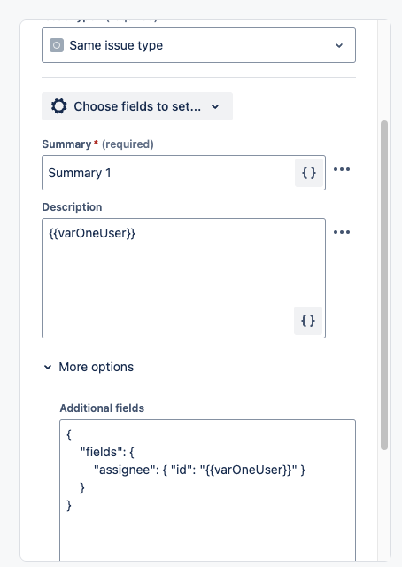Open the Same issue type dropdown
The image size is (402, 567).
pos(198,45)
